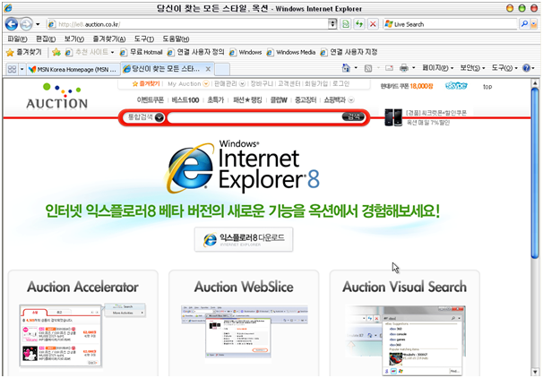Click the 익스플로러8 다운로드 download button
This screenshot has width=543, height=378.
point(244,239)
